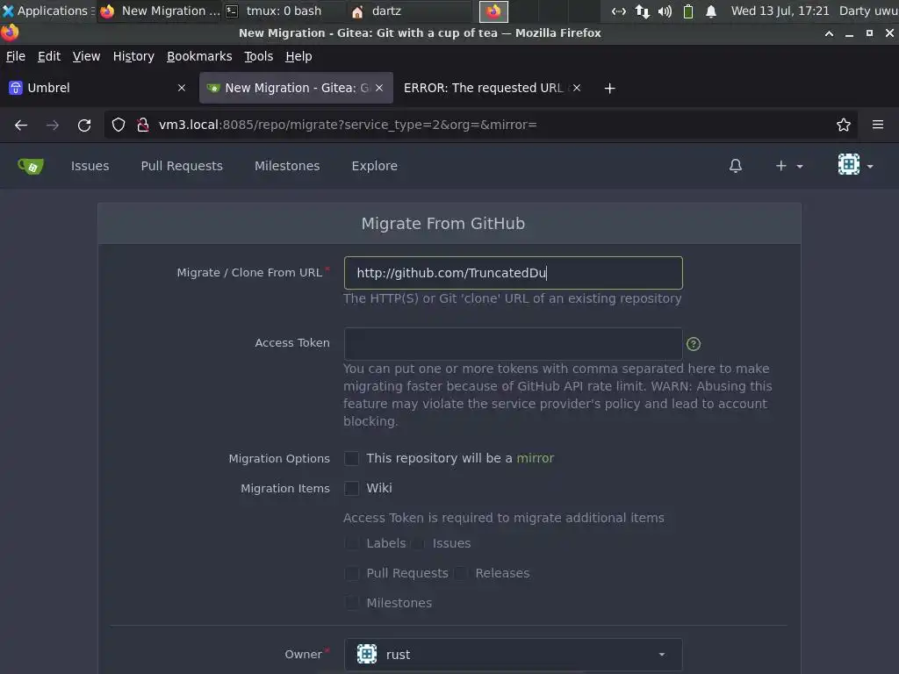The image size is (899, 674).
Task: Open the File menu
Action: click(16, 56)
